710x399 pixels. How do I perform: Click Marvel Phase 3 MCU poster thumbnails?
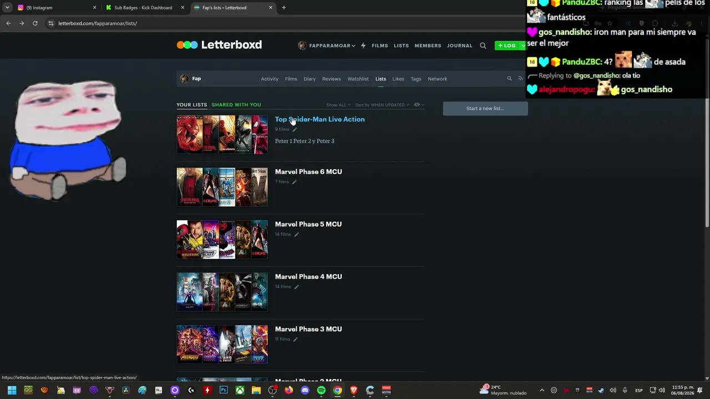[x=222, y=344]
